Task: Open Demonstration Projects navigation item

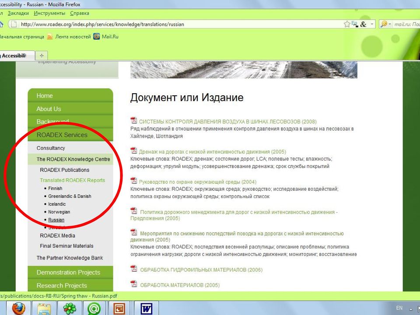Action: (x=70, y=272)
